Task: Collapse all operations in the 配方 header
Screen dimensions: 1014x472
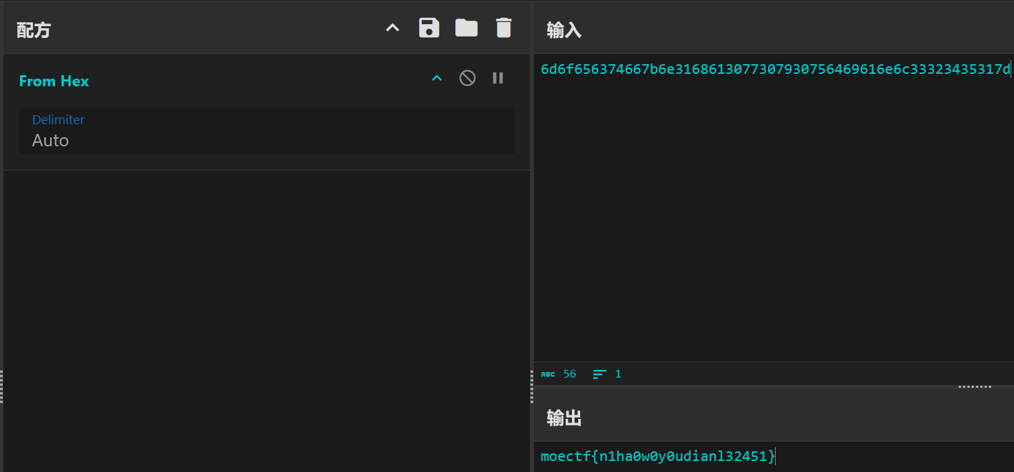Action: (392, 28)
